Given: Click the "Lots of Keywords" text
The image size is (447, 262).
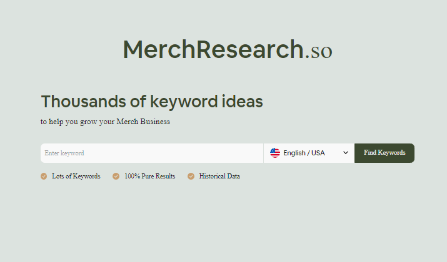Looking at the screenshot, I should (76, 177).
